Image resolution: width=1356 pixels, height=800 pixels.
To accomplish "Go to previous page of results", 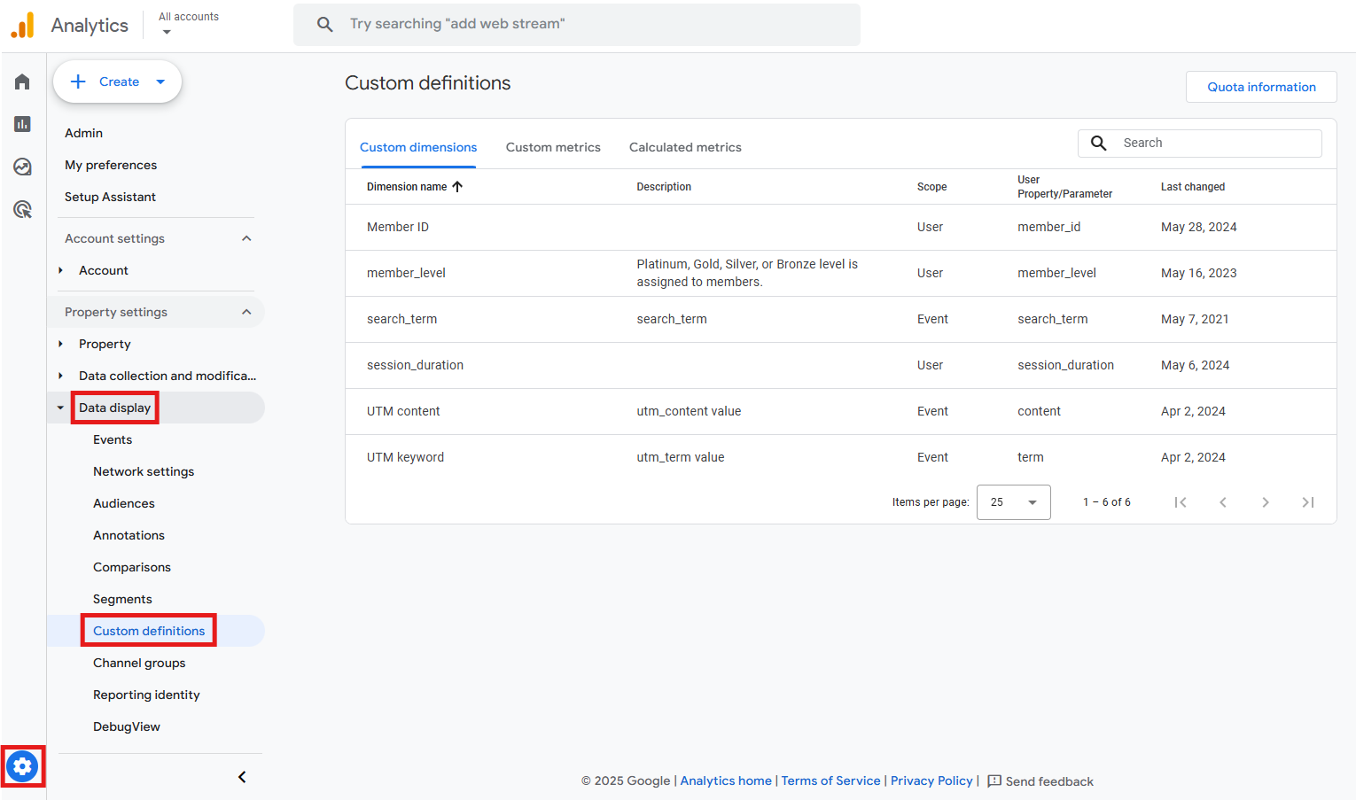I will 1223,502.
